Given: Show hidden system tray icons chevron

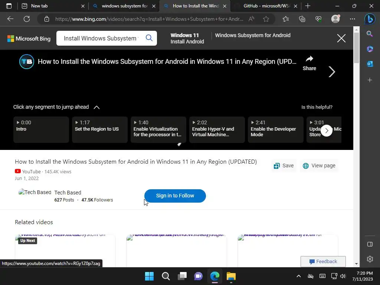Looking at the screenshot, I should point(299,276).
